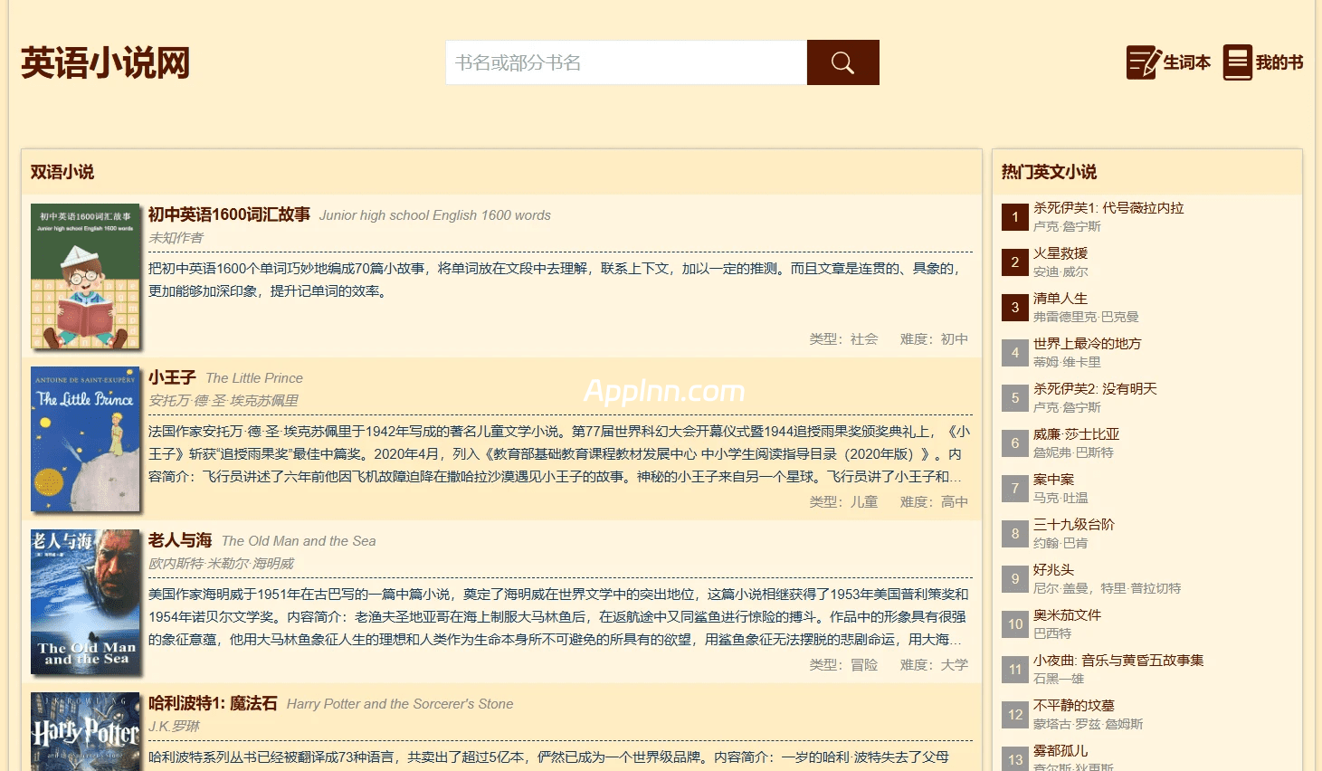Open the Harry Potter book cover
The image size is (1322, 771).
click(x=85, y=731)
